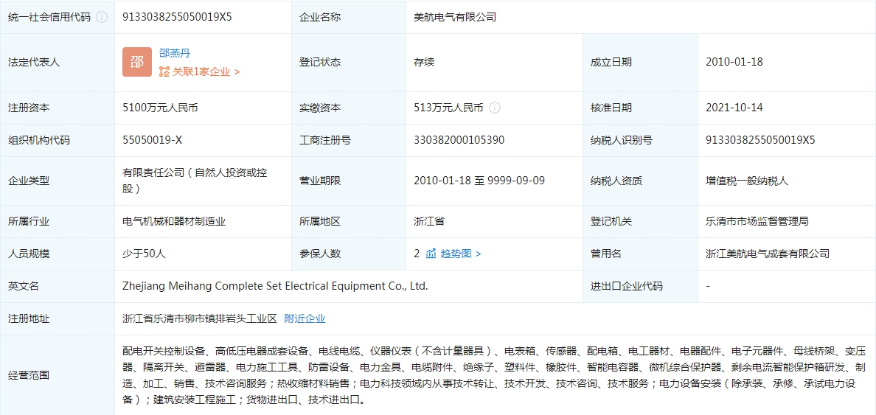Click the orange 邵 avatar
Screen dimensions: 876x415
[137, 62]
